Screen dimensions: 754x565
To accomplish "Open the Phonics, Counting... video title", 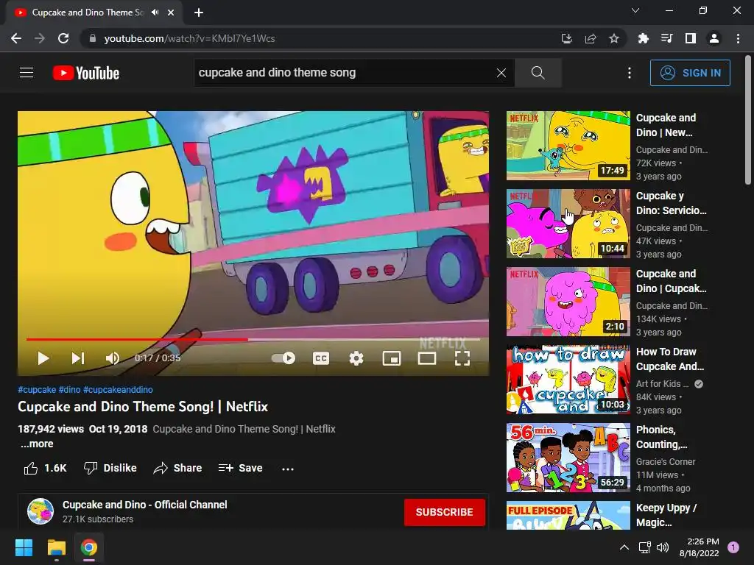I will 662,437.
